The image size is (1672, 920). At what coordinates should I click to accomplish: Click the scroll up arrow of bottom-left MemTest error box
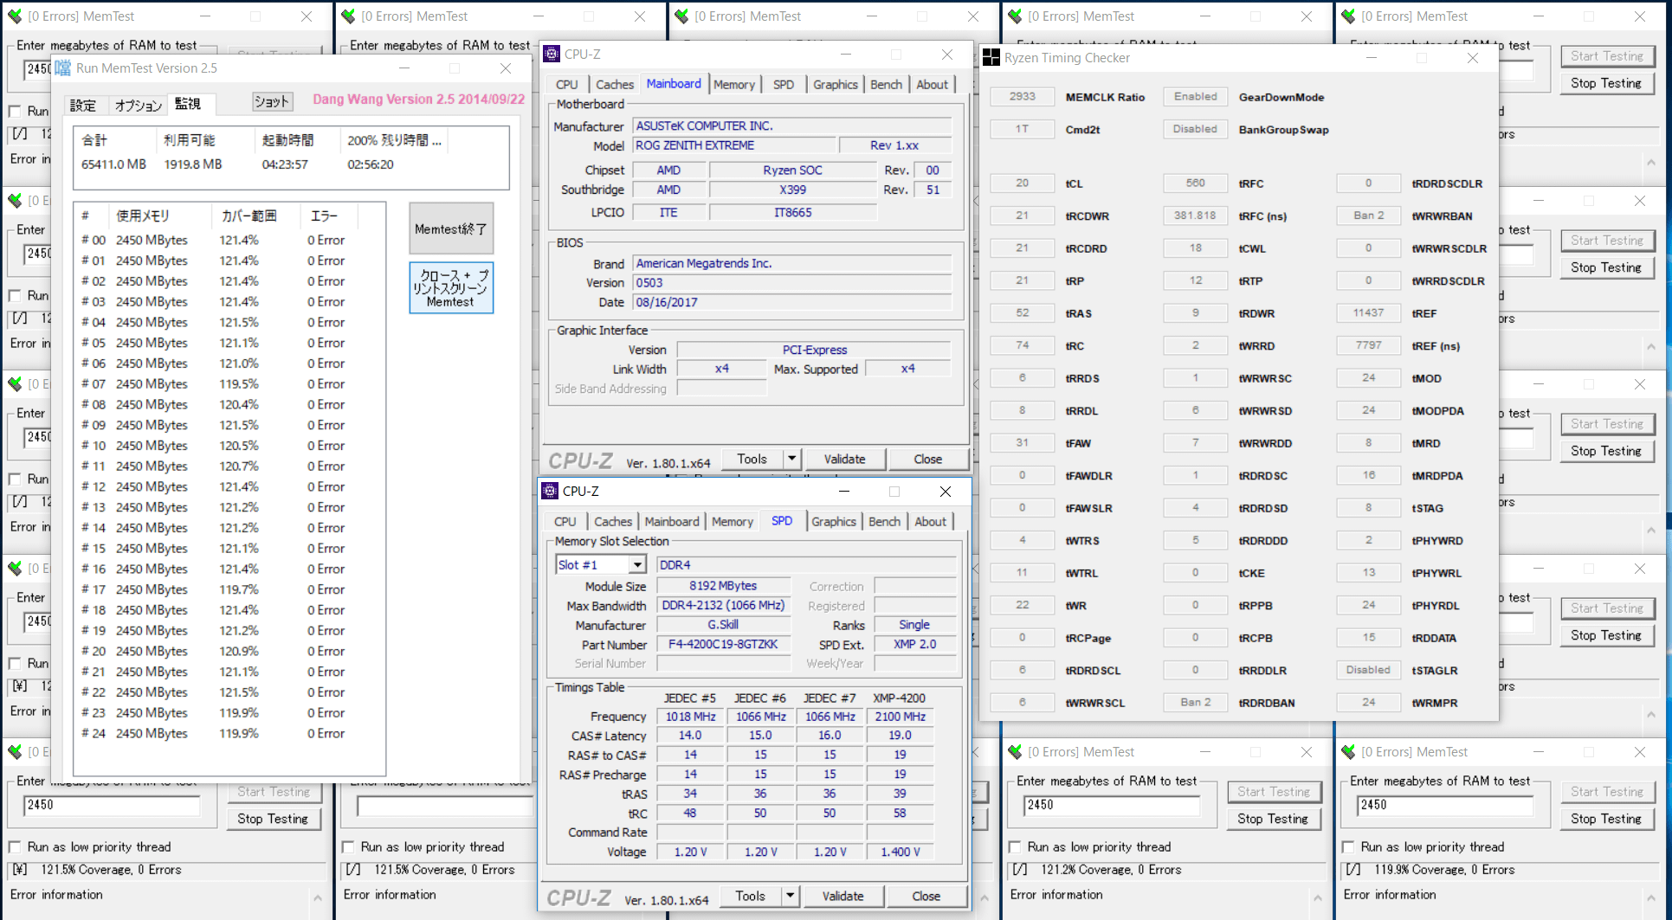pyautogui.click(x=318, y=899)
